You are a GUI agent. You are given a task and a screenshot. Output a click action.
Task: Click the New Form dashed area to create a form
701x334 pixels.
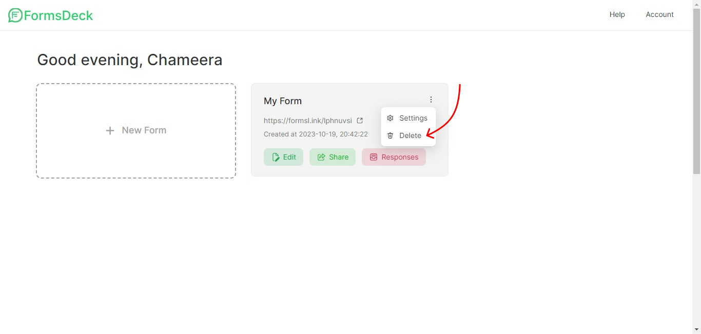tap(135, 130)
